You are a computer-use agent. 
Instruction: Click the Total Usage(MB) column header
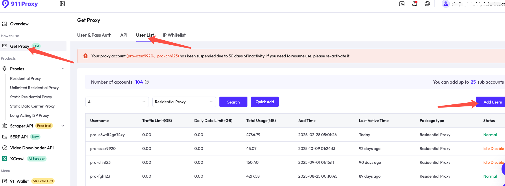point(261,121)
